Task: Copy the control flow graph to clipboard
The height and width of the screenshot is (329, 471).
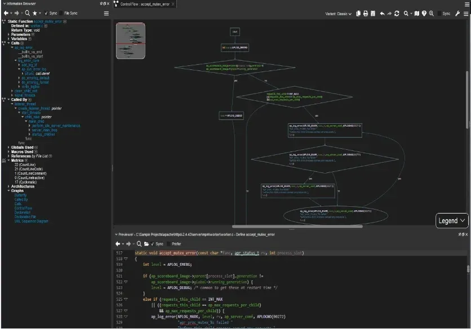Action: click(358, 14)
